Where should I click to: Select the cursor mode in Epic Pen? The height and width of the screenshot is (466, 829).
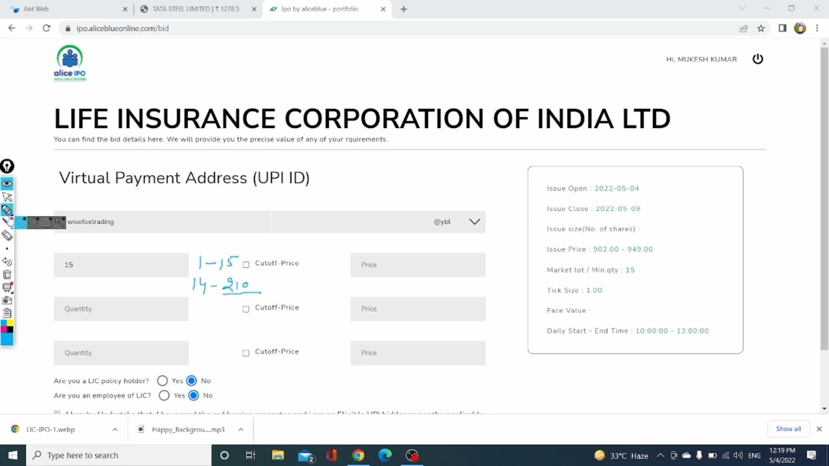[7, 197]
